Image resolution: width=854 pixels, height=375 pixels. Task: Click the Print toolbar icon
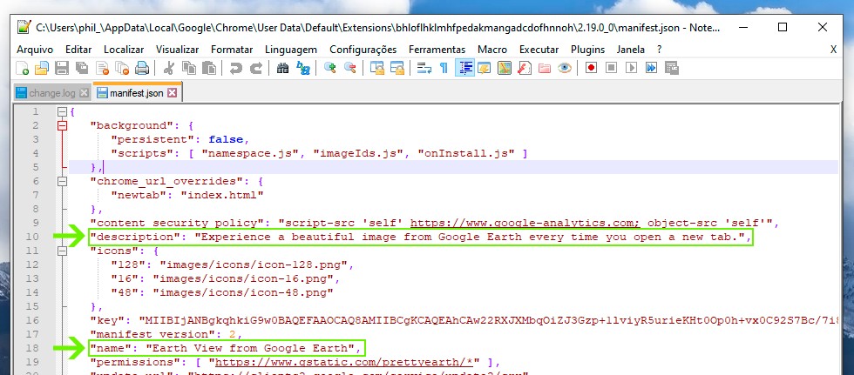(141, 68)
